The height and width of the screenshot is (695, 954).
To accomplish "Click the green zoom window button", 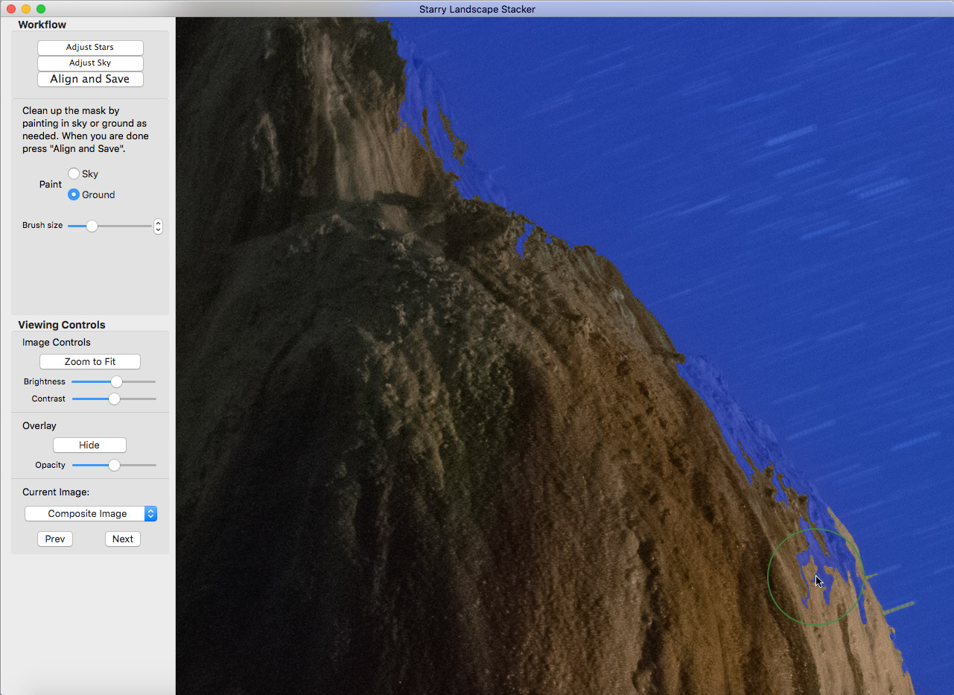I will pyautogui.click(x=41, y=9).
